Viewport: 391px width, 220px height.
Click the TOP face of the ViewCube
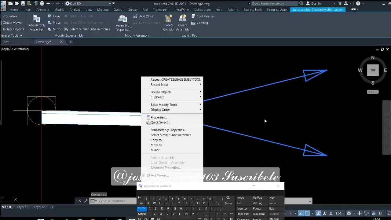pyautogui.click(x=373, y=70)
